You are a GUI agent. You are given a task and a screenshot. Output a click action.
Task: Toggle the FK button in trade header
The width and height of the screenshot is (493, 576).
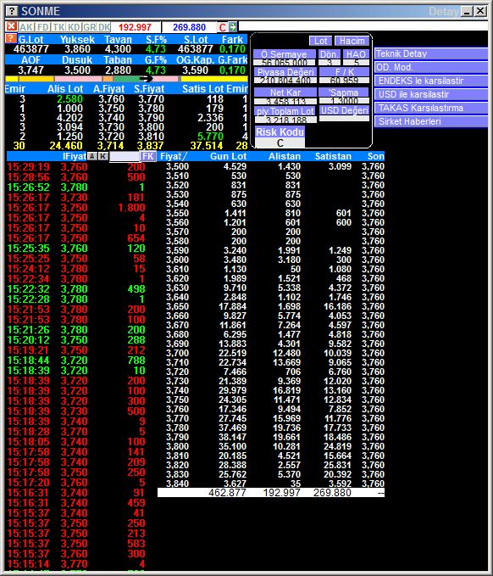point(148,156)
